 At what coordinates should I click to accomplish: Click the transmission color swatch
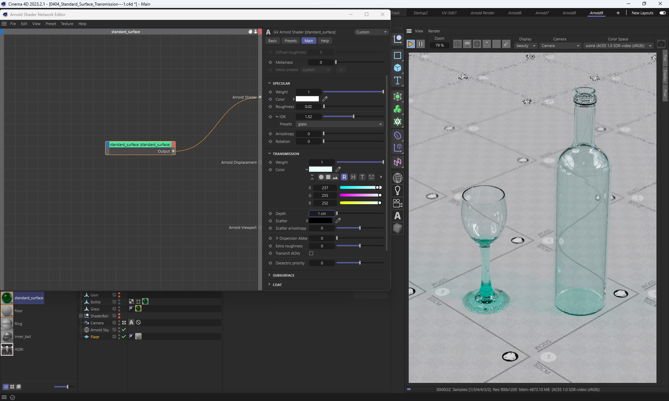pyautogui.click(x=320, y=170)
